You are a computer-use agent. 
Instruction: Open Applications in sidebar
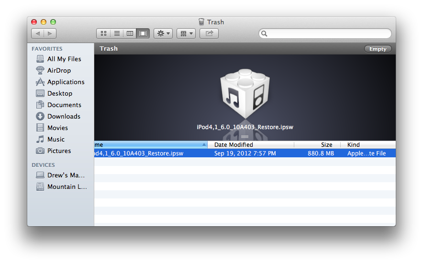tap(60, 82)
